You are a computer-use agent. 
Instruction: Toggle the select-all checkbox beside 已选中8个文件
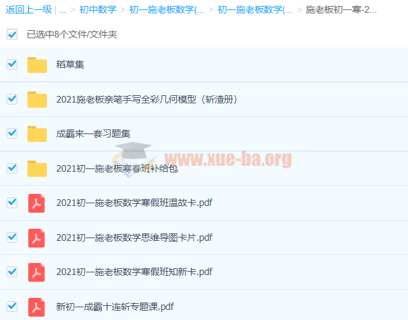(x=12, y=34)
